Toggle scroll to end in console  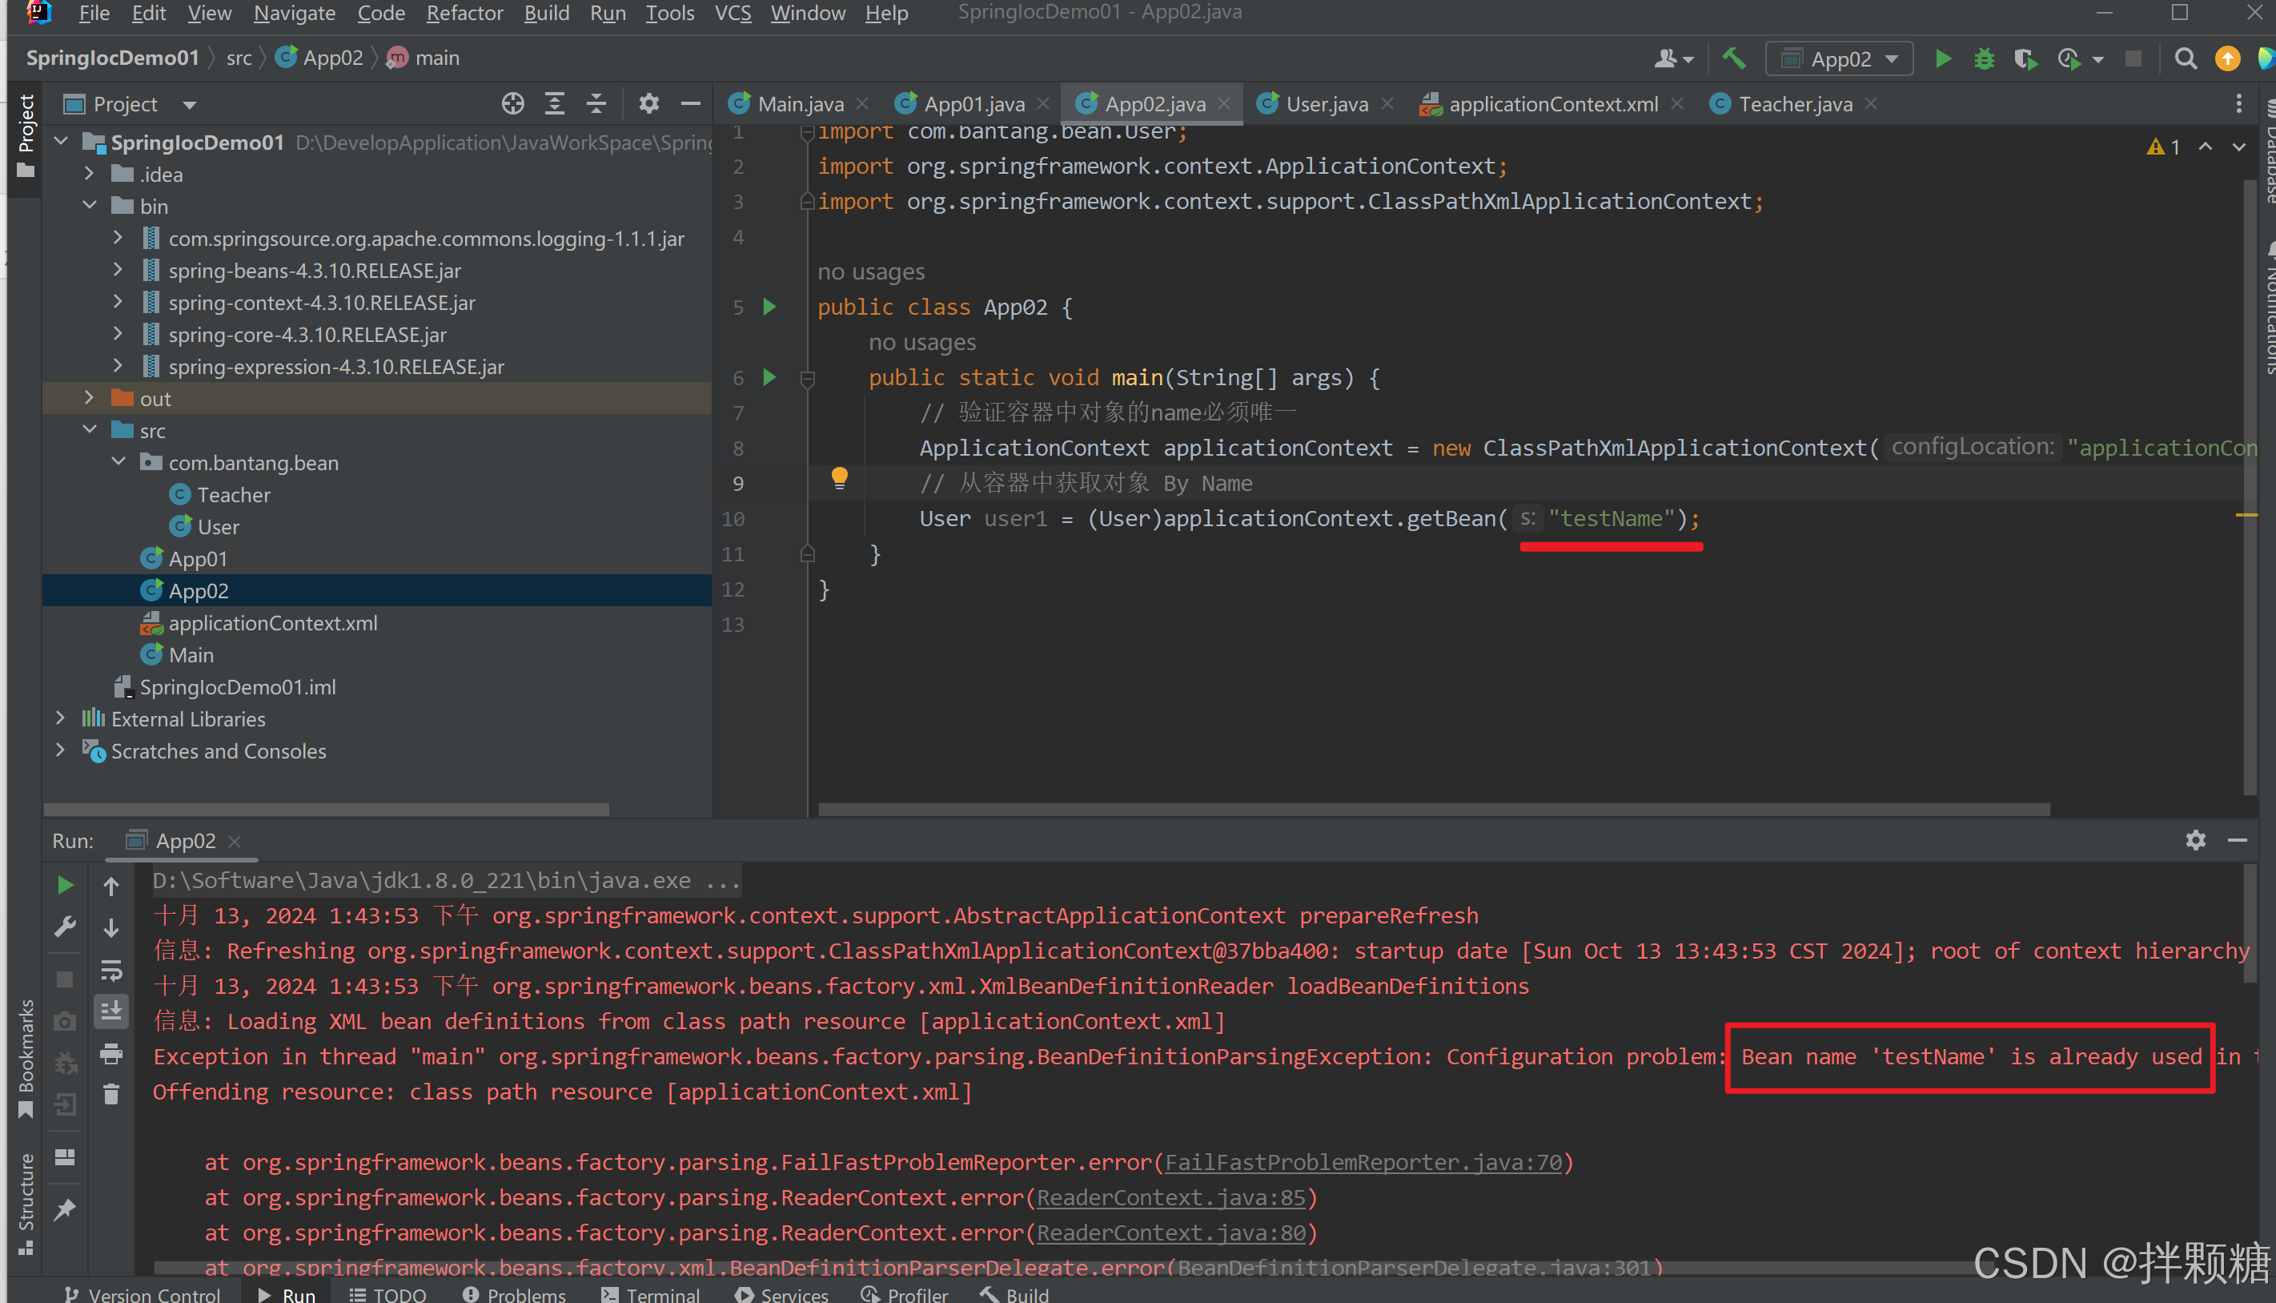[x=111, y=1011]
